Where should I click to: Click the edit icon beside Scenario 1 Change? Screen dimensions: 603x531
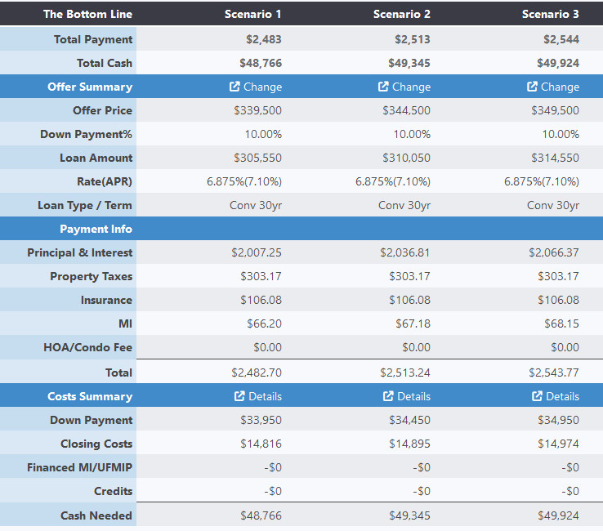(234, 87)
